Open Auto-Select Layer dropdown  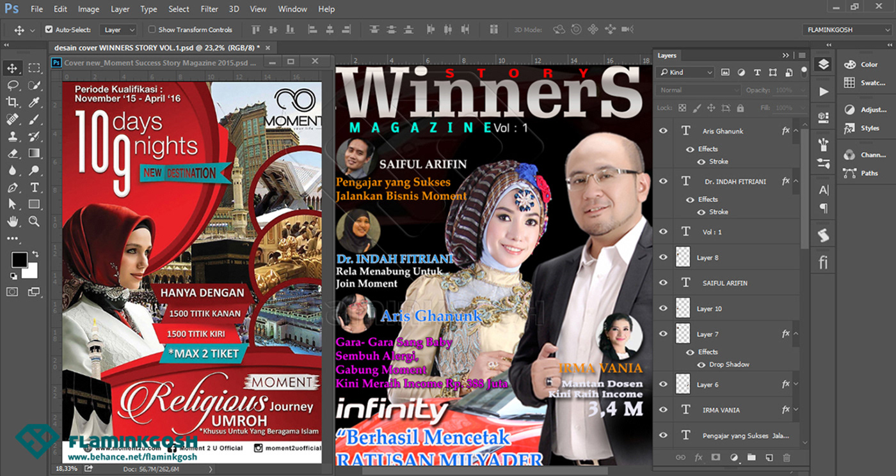(118, 29)
